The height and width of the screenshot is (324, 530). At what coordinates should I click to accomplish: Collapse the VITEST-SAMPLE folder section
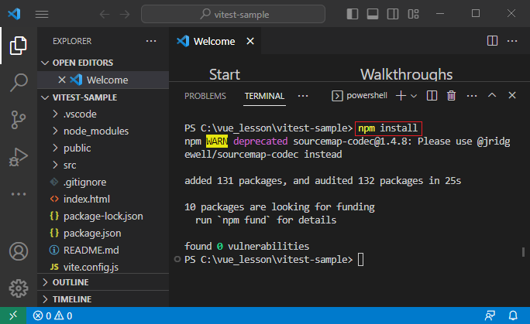click(x=103, y=97)
